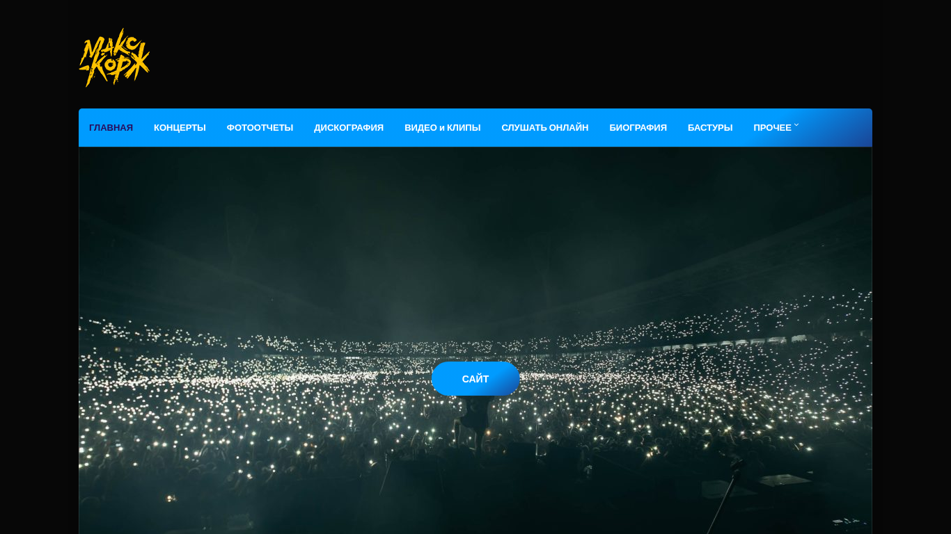Open the КОНЦЕРТЫ section
The height and width of the screenshot is (534, 951).
click(x=180, y=128)
